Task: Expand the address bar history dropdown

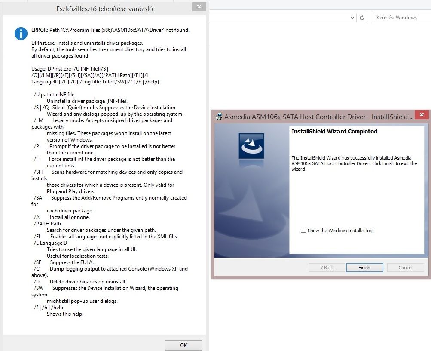Action: [x=352, y=18]
